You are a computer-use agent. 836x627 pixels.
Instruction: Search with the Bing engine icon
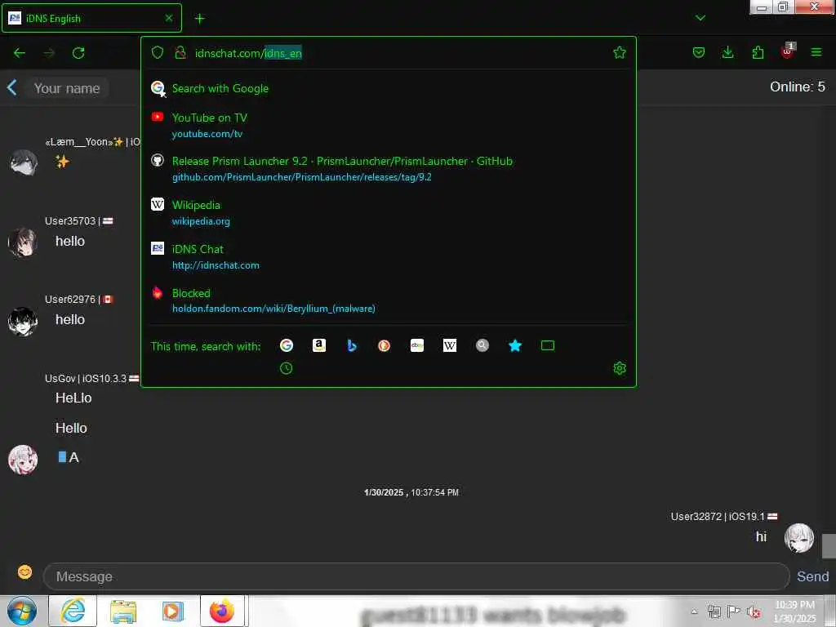(x=352, y=345)
